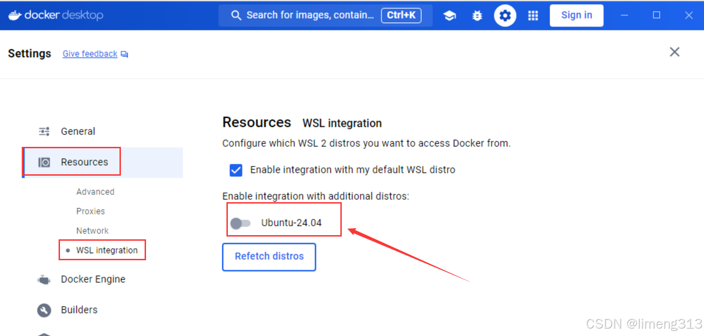The height and width of the screenshot is (336, 704).
Task: Click the feedback speech bubble icon
Action: (124, 54)
